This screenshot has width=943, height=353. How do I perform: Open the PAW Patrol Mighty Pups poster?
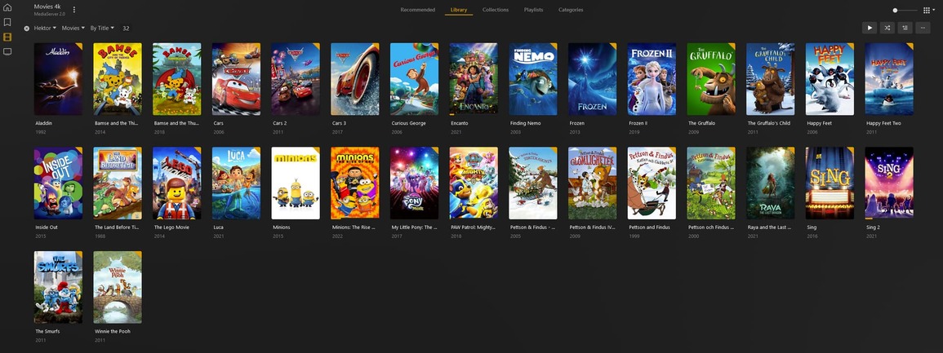474,183
